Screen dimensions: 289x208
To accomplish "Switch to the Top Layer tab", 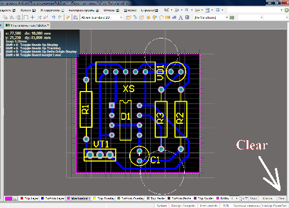I will tap(29, 198).
